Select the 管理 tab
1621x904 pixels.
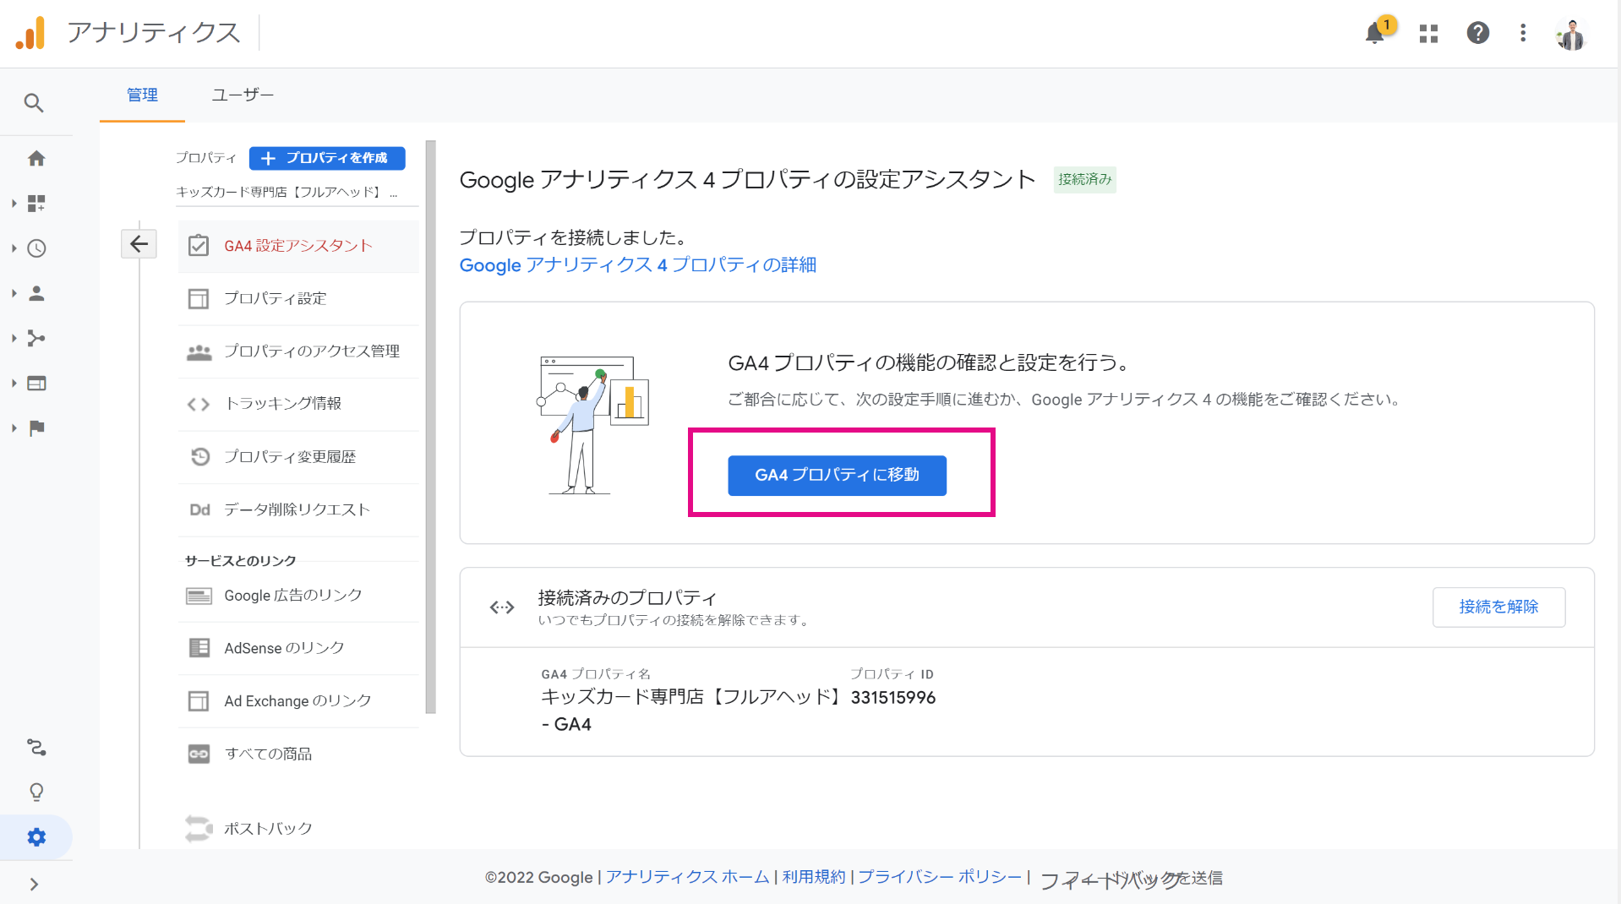click(142, 95)
